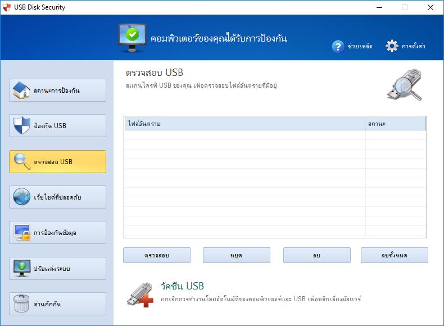Screen dimensions: 444x326
Task: Click the scan description text under heading
Action: 201,85
